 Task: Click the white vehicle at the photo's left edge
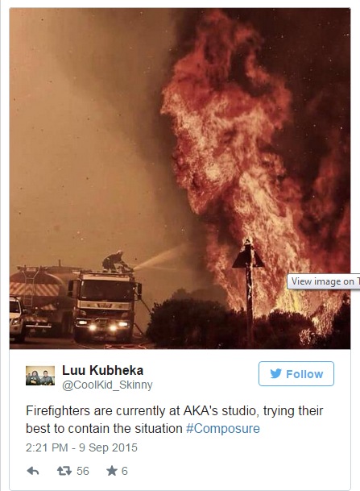pos(17,319)
